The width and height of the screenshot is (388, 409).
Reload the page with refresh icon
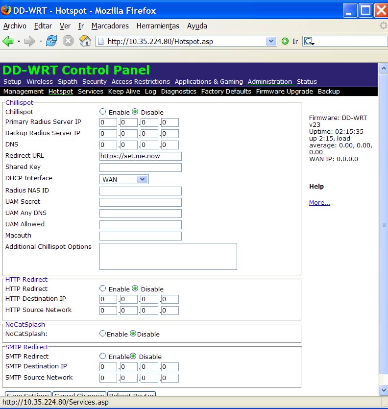tap(51, 41)
